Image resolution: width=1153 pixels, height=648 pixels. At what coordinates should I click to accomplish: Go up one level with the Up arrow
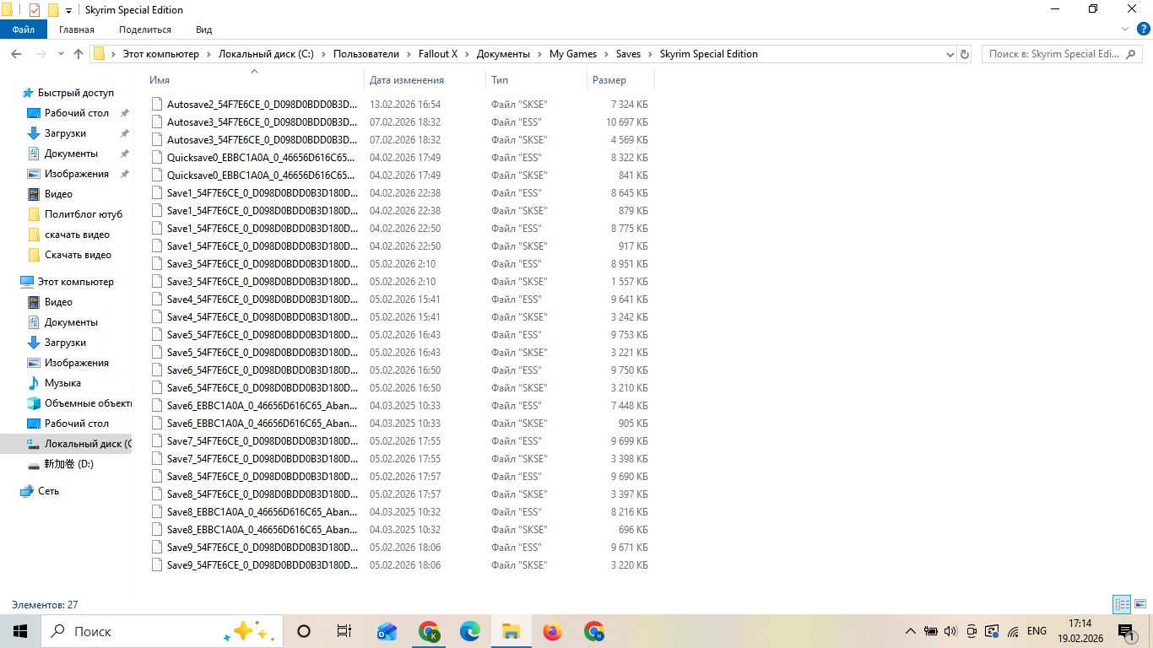click(78, 54)
